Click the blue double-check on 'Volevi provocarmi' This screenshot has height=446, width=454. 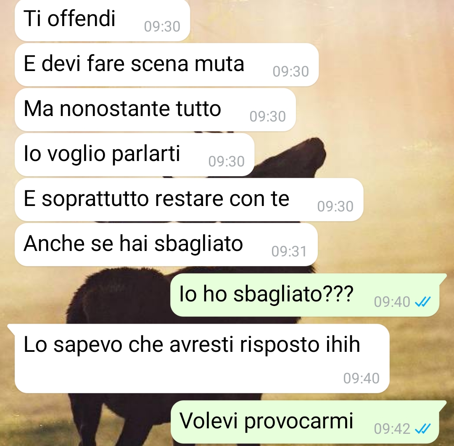tap(423, 429)
